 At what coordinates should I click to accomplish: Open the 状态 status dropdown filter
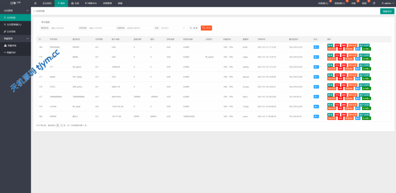pyautogui.click(x=172, y=28)
